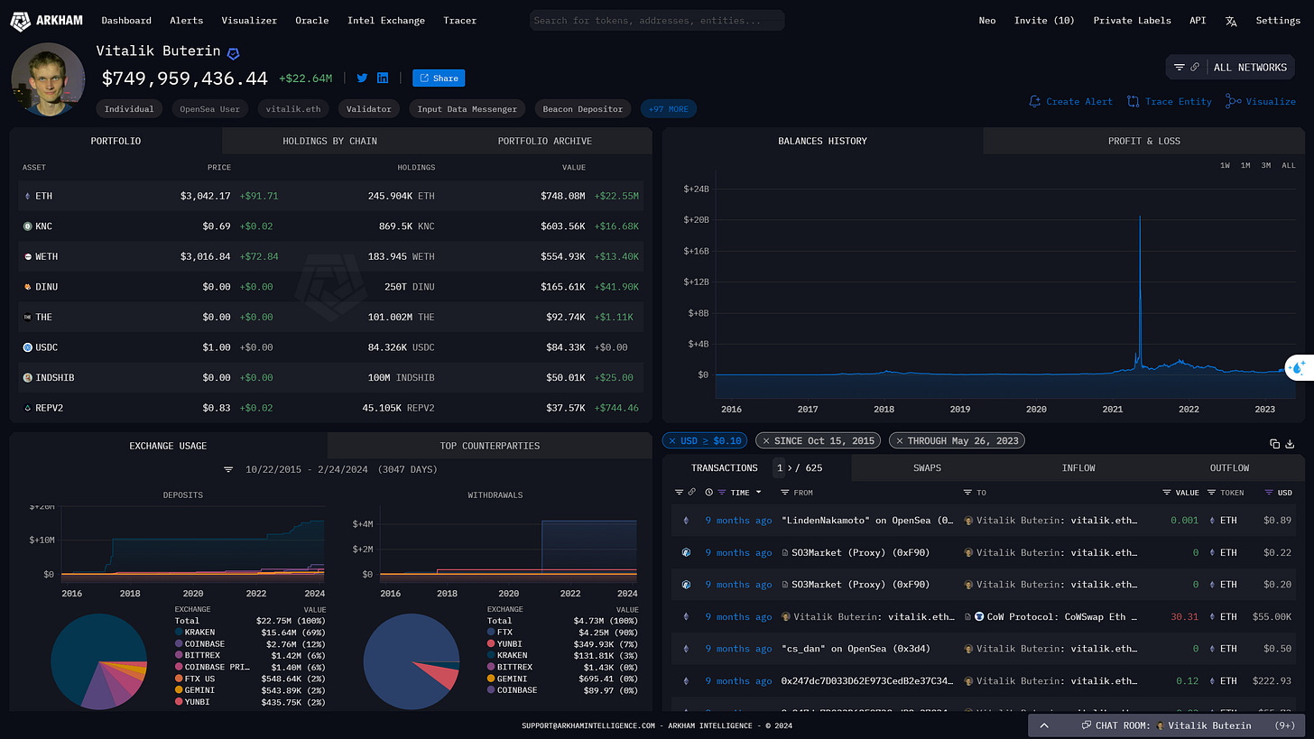This screenshot has height=739, width=1314.
Task: Open the Visualizer menu item
Action: tap(249, 20)
